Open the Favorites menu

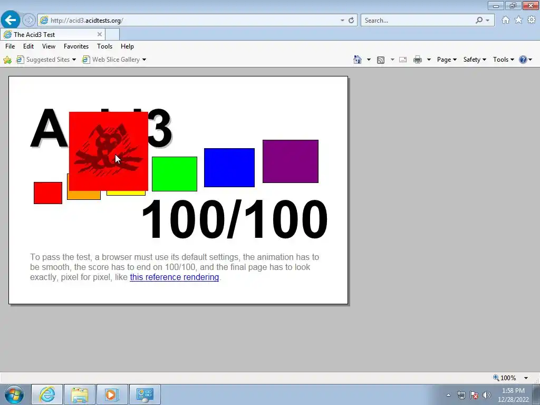(76, 46)
